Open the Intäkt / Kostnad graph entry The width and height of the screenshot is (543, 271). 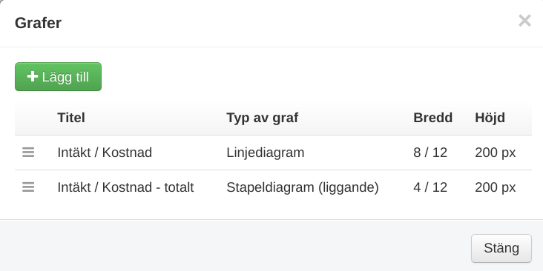(105, 153)
